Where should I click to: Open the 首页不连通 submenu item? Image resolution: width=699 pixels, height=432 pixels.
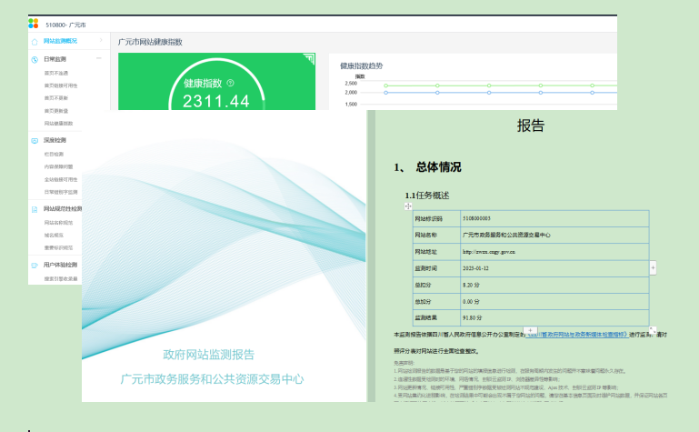(x=56, y=73)
